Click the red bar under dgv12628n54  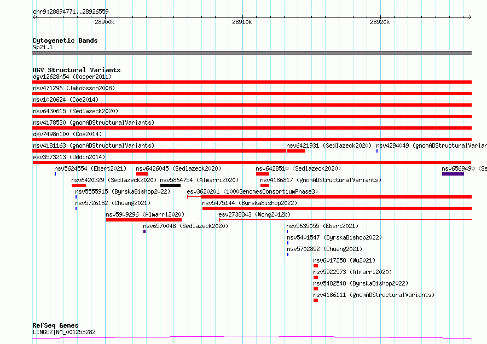[x=252, y=82]
